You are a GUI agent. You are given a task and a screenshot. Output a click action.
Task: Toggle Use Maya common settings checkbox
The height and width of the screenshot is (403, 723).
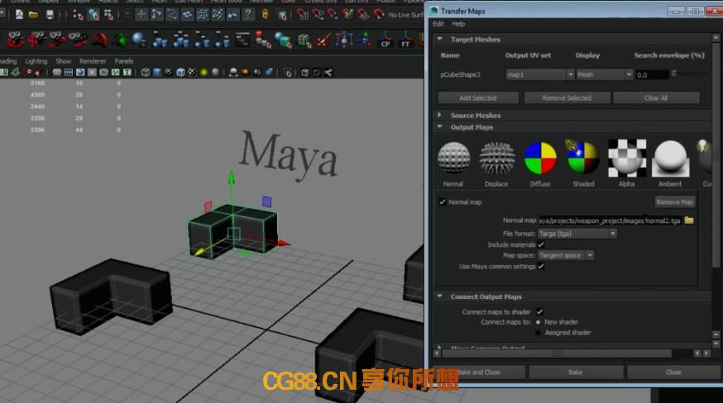coord(541,266)
